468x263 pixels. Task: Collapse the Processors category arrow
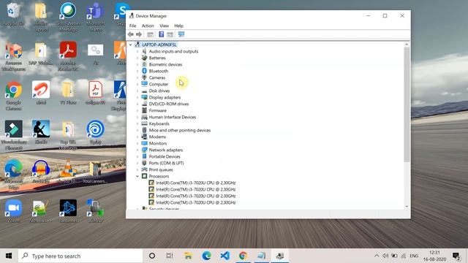pyautogui.click(x=137, y=176)
